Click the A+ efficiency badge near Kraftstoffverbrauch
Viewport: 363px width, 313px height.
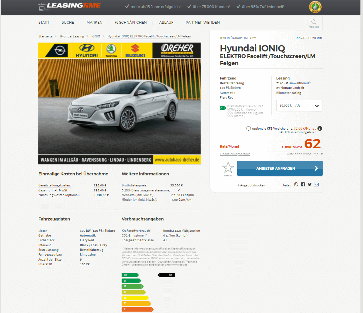(x=223, y=108)
